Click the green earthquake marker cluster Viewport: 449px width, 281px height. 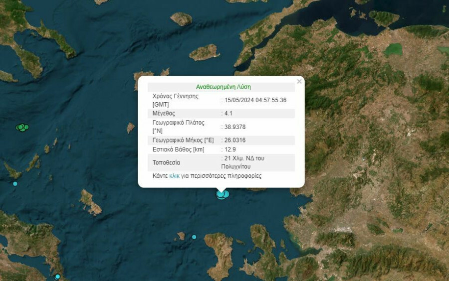(x=22, y=128)
